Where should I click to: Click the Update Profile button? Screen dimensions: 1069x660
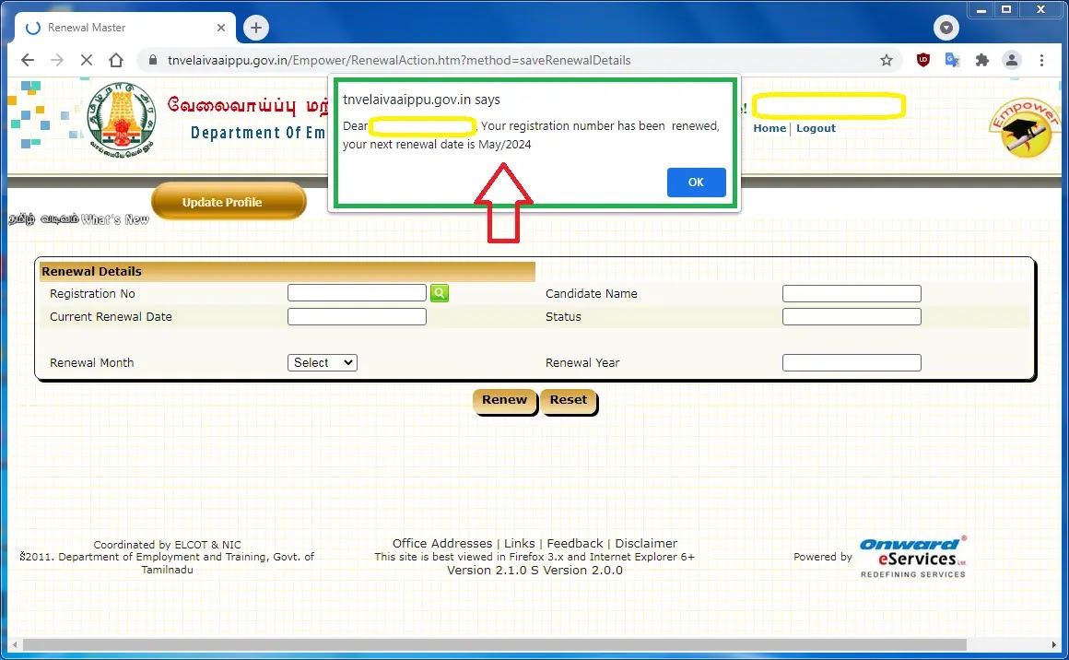[x=229, y=201]
